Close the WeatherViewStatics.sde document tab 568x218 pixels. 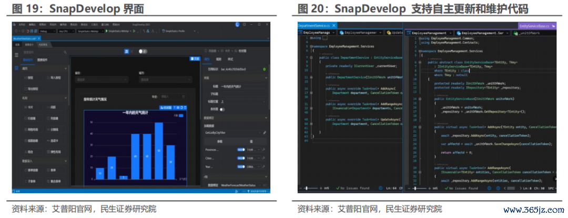[x=39, y=38]
